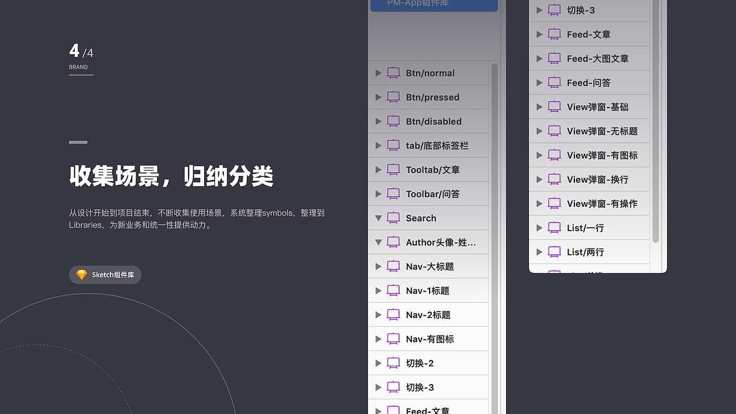Click the Sketch diamond logo icon
The height and width of the screenshot is (414, 736).
(x=82, y=275)
